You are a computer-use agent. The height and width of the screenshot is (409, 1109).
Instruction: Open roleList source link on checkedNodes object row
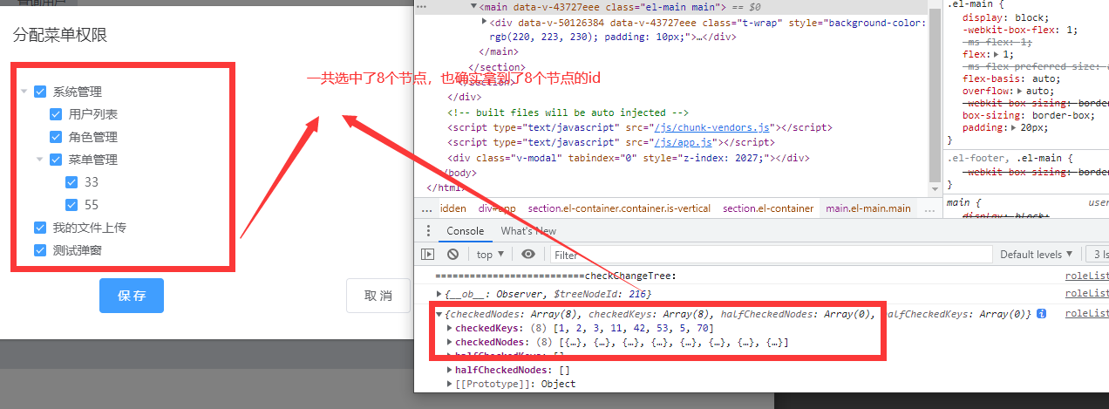pyautogui.click(x=1086, y=314)
